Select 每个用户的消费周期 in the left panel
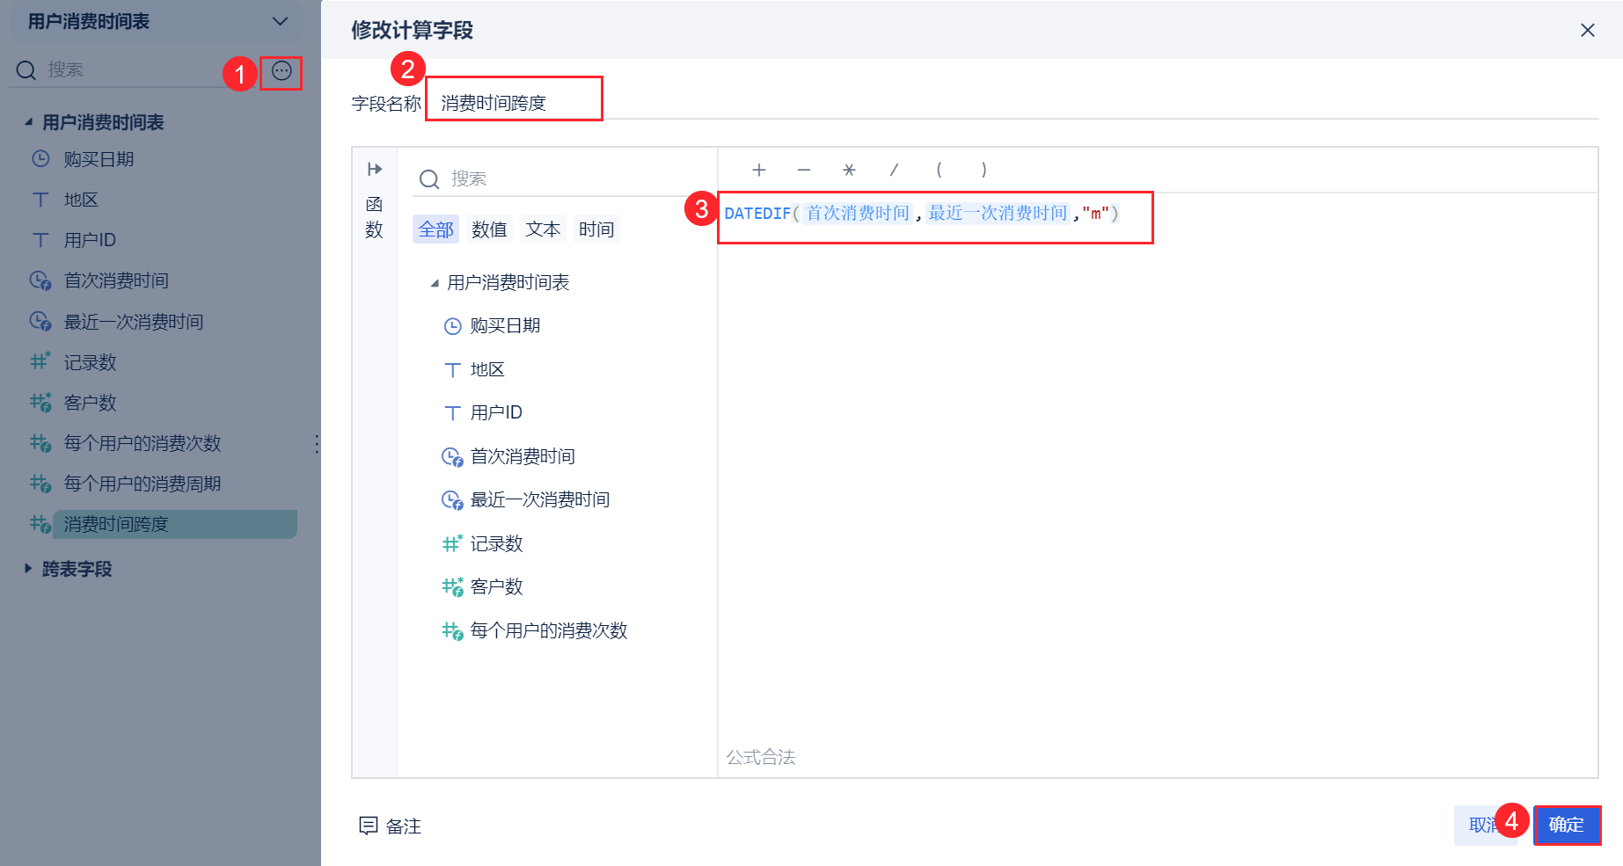1623x866 pixels. point(142,484)
